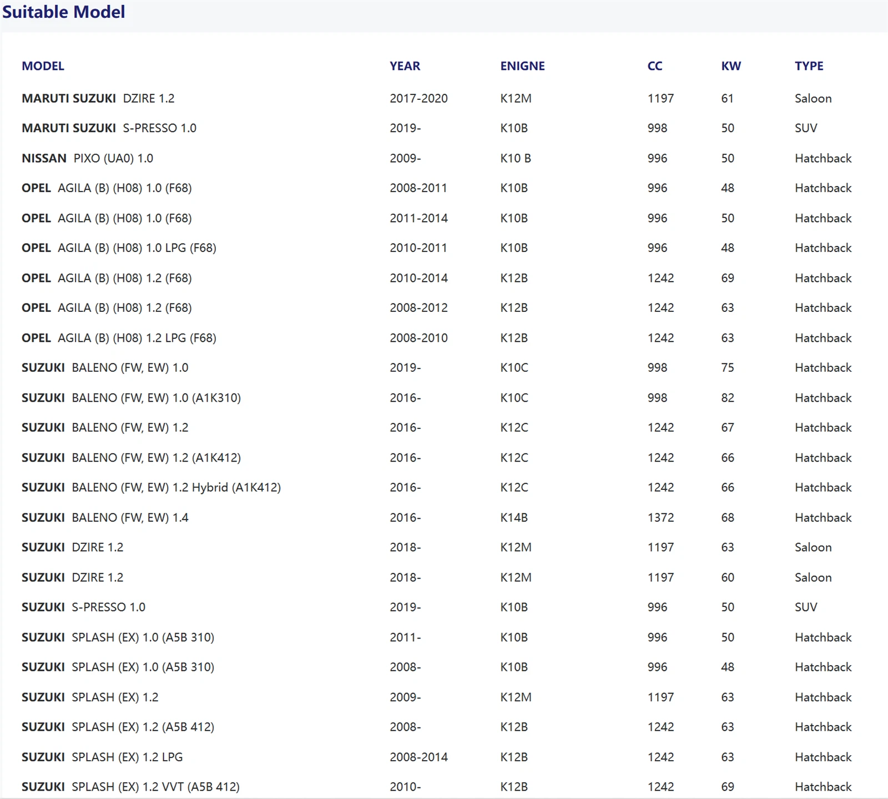Viewport: 888px width, 799px height.
Task: Select the CC column header
Action: 655,66
